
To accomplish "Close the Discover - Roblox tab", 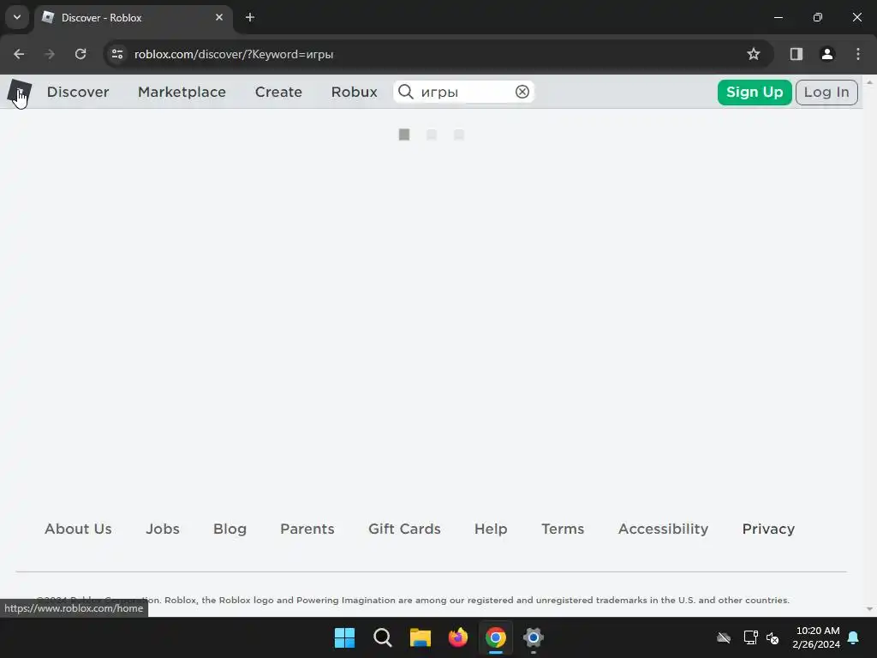I will tap(219, 17).
